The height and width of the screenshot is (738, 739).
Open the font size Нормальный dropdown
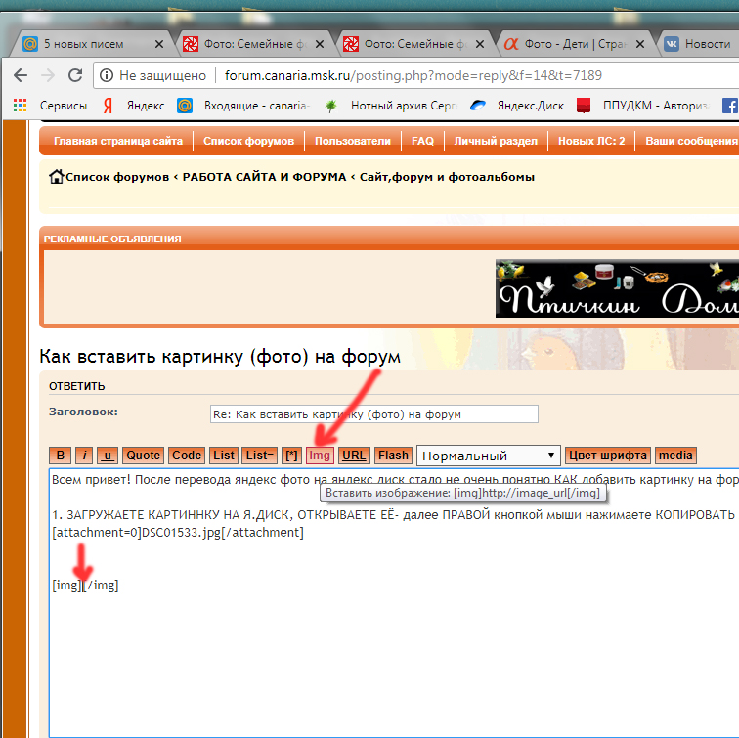(x=489, y=456)
